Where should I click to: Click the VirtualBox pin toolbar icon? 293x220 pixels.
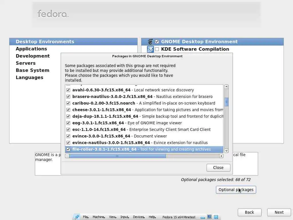77,217
